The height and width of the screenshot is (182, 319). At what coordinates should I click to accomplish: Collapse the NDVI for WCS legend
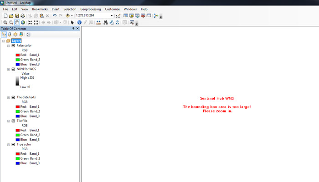point(9,69)
